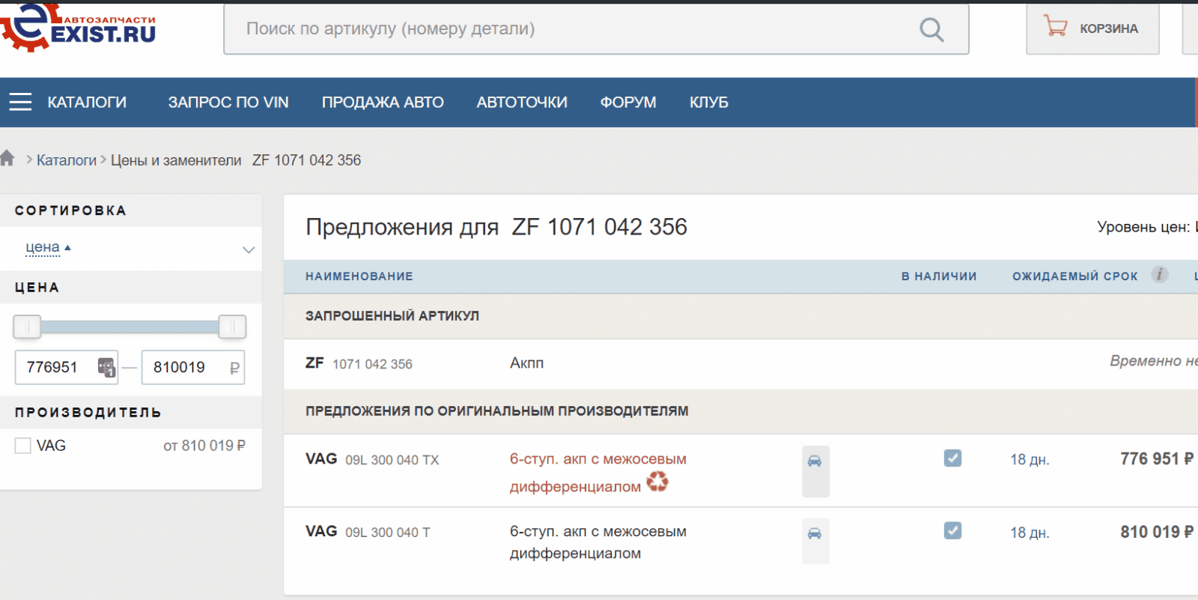Screen dimensions: 1198x600
Task: Click the car applicability icon for 09L 300 040 TX
Action: click(x=815, y=470)
